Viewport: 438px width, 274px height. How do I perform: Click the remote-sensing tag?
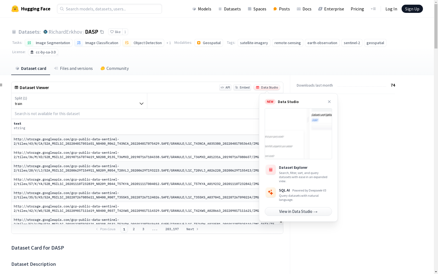click(x=288, y=43)
